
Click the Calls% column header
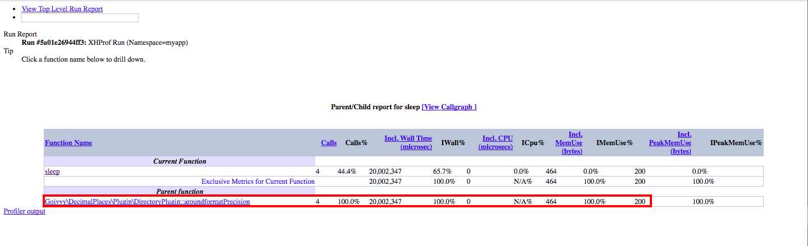356,143
